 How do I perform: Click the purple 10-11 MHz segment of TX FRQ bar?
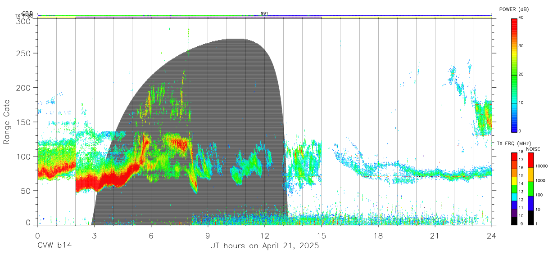[x=514, y=213]
